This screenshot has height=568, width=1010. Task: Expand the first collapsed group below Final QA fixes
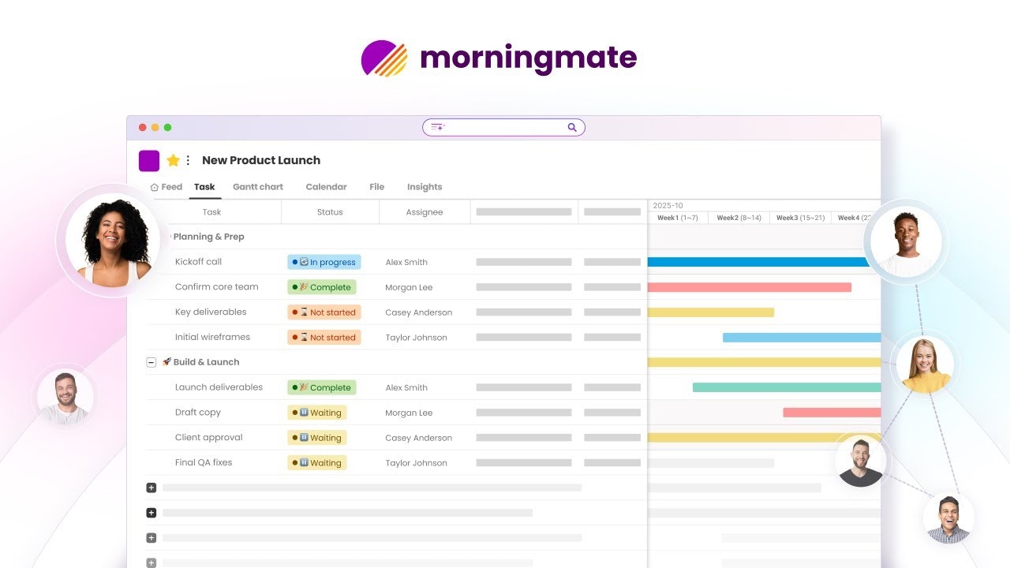tap(151, 488)
